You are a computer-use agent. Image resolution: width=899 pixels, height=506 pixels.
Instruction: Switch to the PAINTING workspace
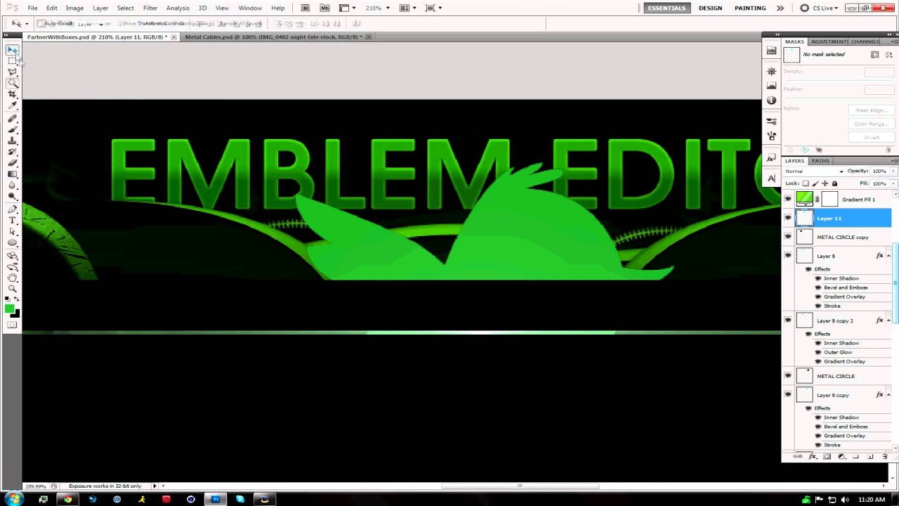[x=750, y=8]
